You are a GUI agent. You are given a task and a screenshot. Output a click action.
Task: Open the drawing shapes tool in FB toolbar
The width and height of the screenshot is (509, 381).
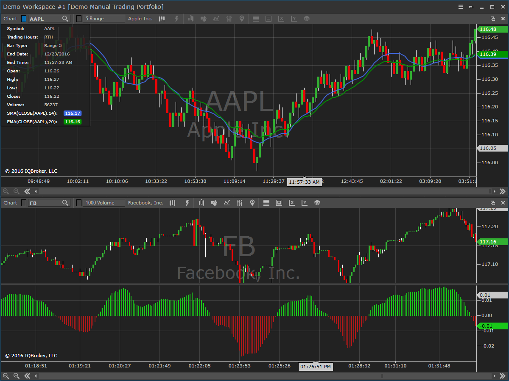point(214,203)
